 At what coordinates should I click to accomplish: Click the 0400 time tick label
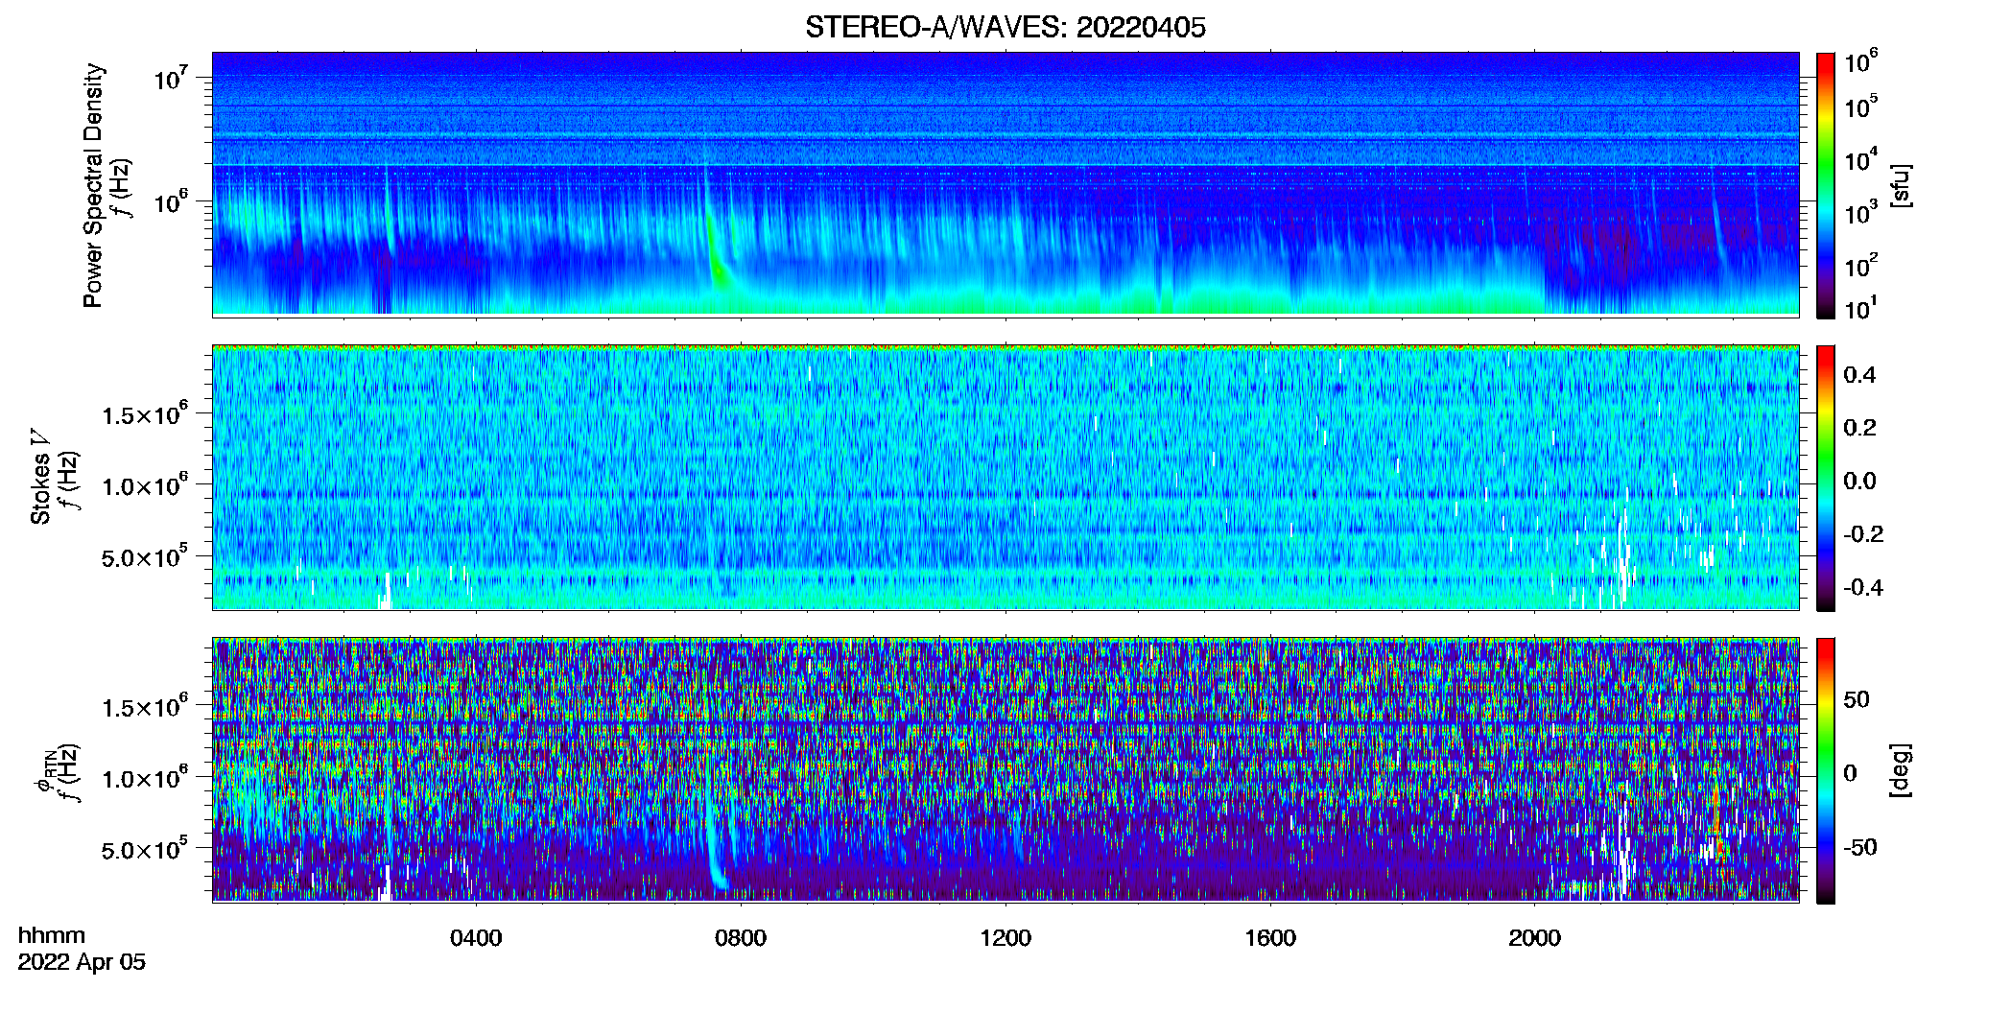476,938
